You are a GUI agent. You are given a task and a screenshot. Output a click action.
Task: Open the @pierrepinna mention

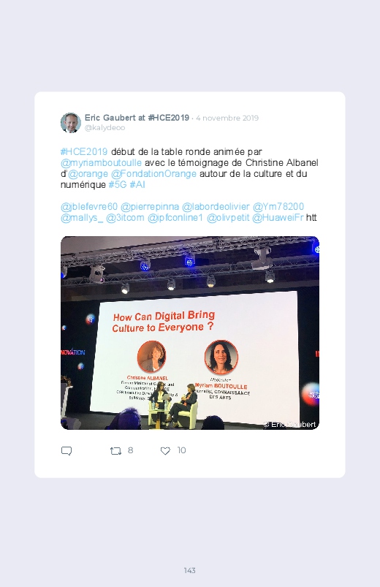(150, 207)
